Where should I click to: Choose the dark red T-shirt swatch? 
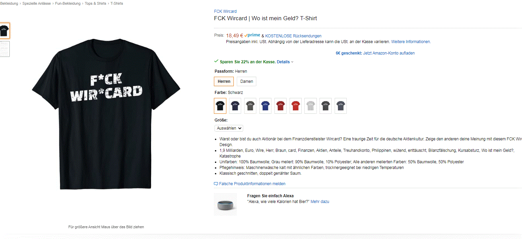click(281, 106)
